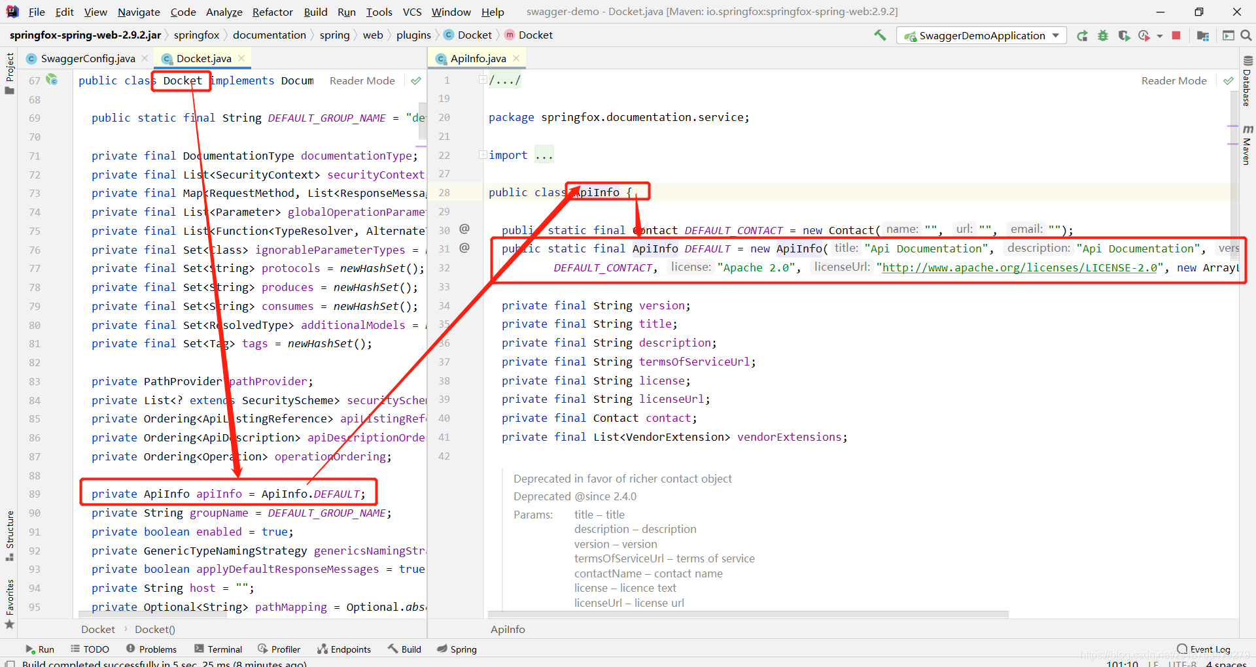Stop the running app with red square

coord(1176,35)
